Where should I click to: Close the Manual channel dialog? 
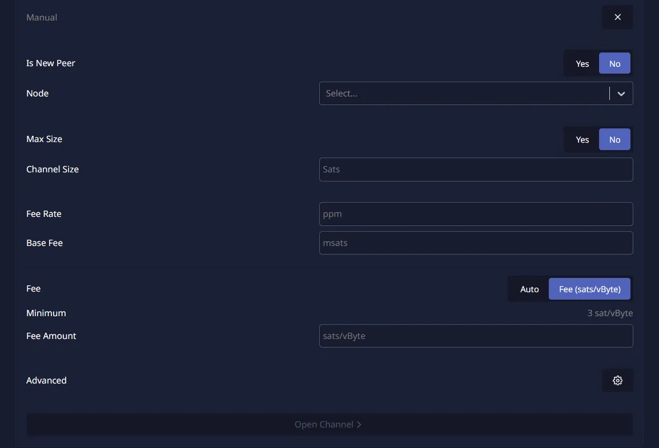[617, 17]
